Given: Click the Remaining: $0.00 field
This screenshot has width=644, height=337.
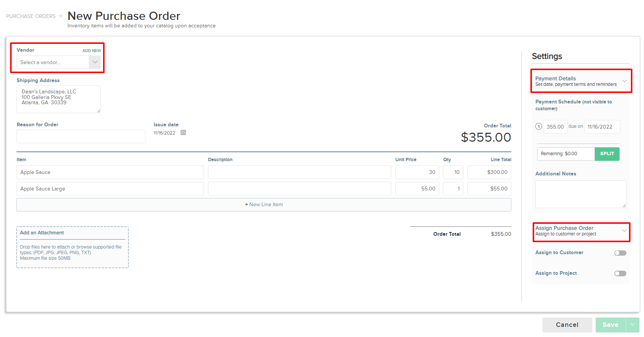Looking at the screenshot, I should [x=566, y=154].
